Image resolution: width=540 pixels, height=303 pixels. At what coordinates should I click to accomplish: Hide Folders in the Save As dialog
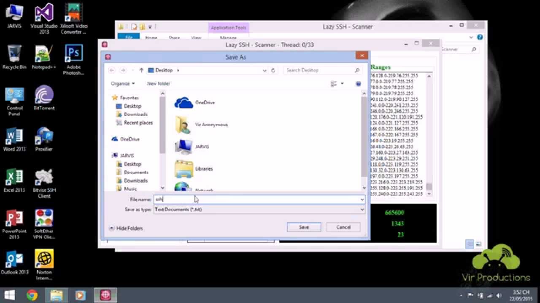[126, 228]
